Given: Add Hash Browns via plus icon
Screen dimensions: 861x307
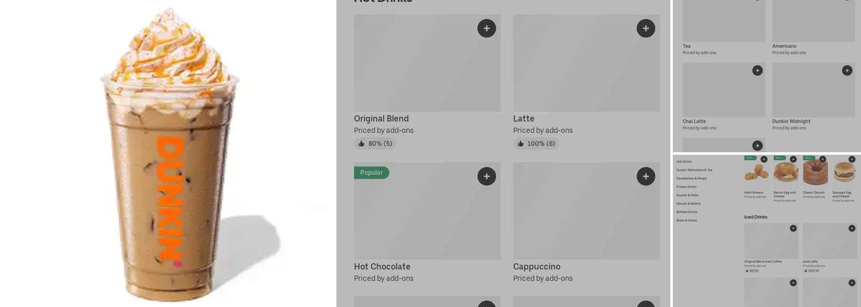Looking at the screenshot, I should click(x=764, y=159).
